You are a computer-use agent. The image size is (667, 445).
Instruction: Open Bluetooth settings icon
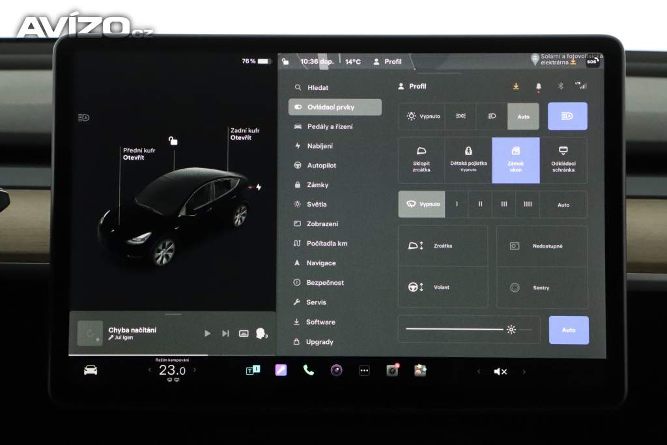click(x=561, y=86)
